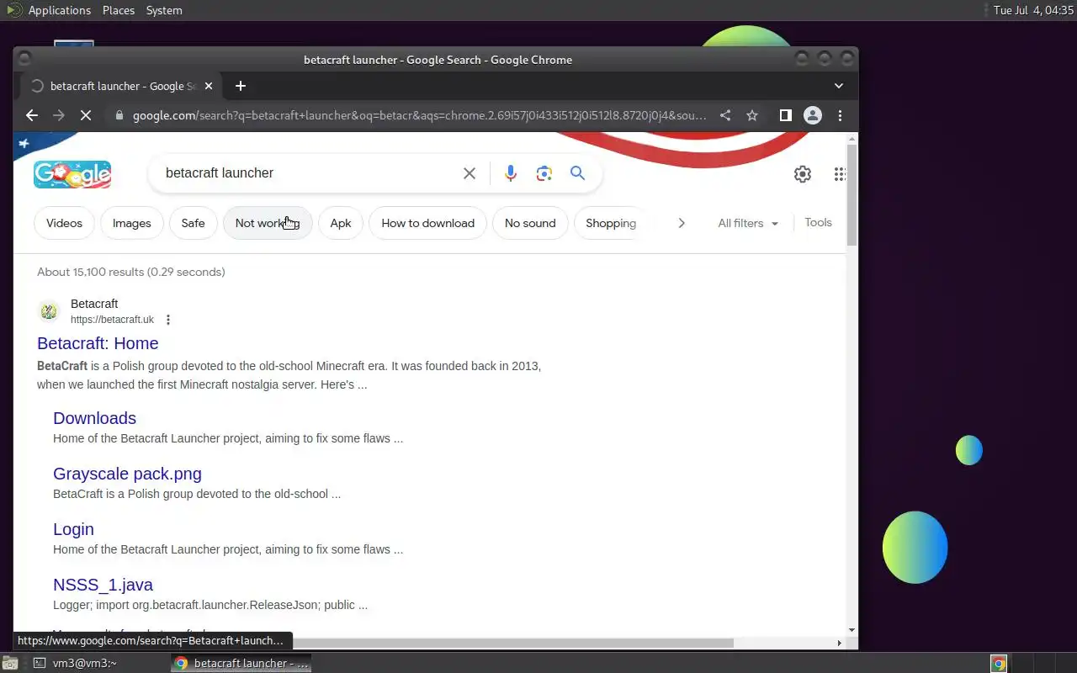Bookmark this page with the star

(x=752, y=115)
